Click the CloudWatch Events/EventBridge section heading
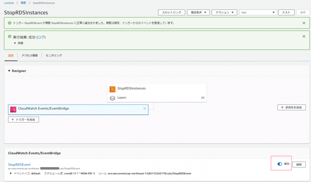Image resolution: width=311 pixels, height=182 pixels. coord(34,153)
